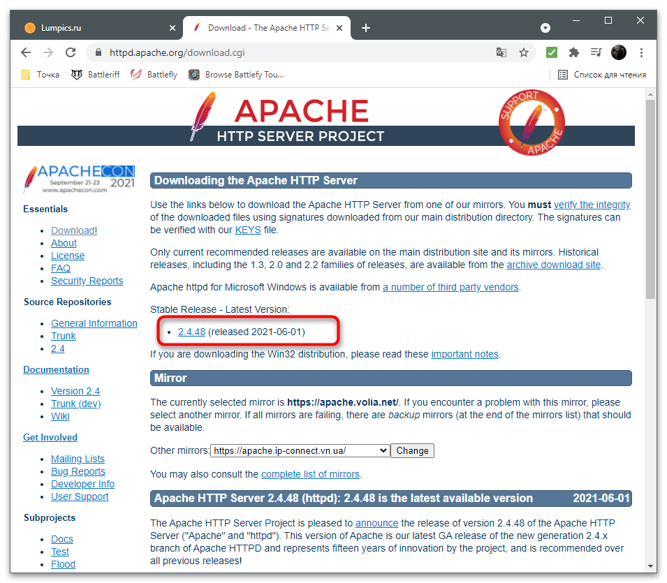Open Trunk (dev) documentation link
The width and height of the screenshot is (667, 583).
75,404
